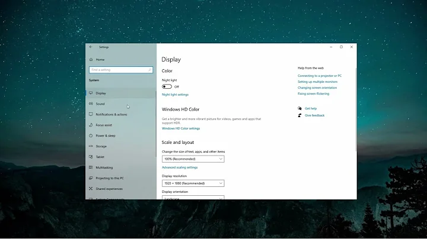Click the Focus assist moon icon

91,125
